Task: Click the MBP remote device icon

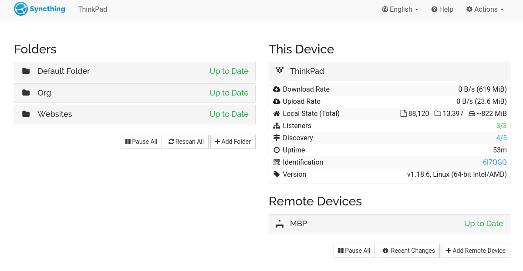Action: (280, 224)
